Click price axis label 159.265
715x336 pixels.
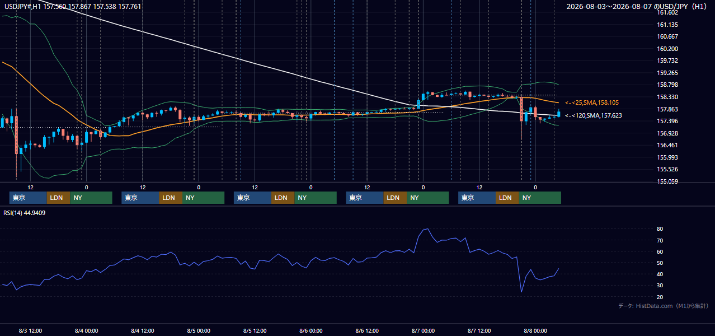coord(667,73)
